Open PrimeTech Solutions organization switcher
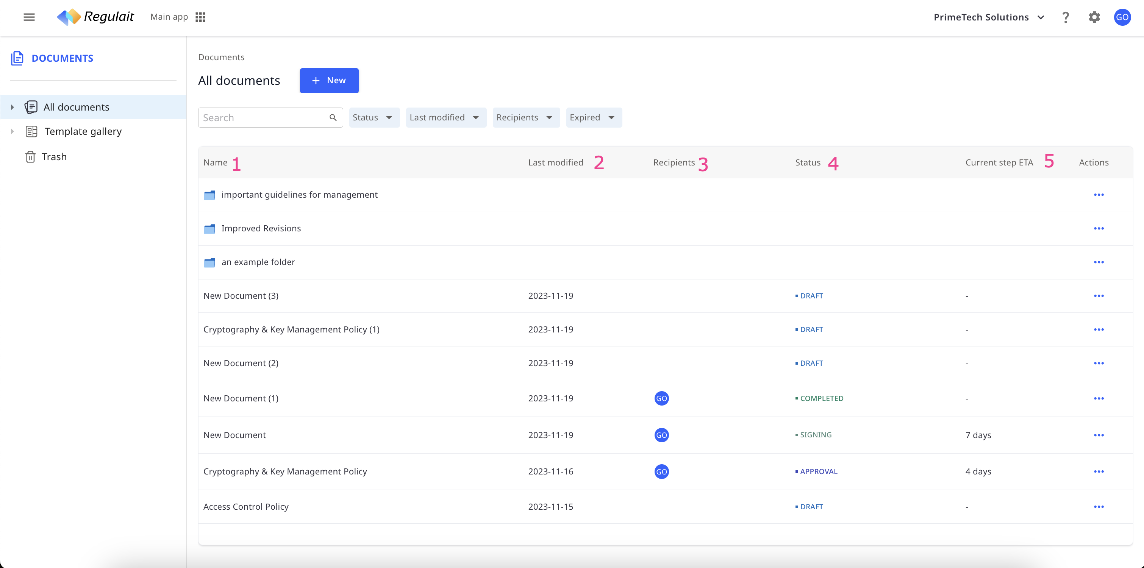Image resolution: width=1144 pixels, height=568 pixels. click(989, 17)
